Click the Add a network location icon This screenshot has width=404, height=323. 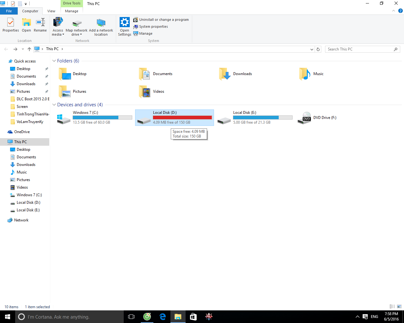point(101,23)
